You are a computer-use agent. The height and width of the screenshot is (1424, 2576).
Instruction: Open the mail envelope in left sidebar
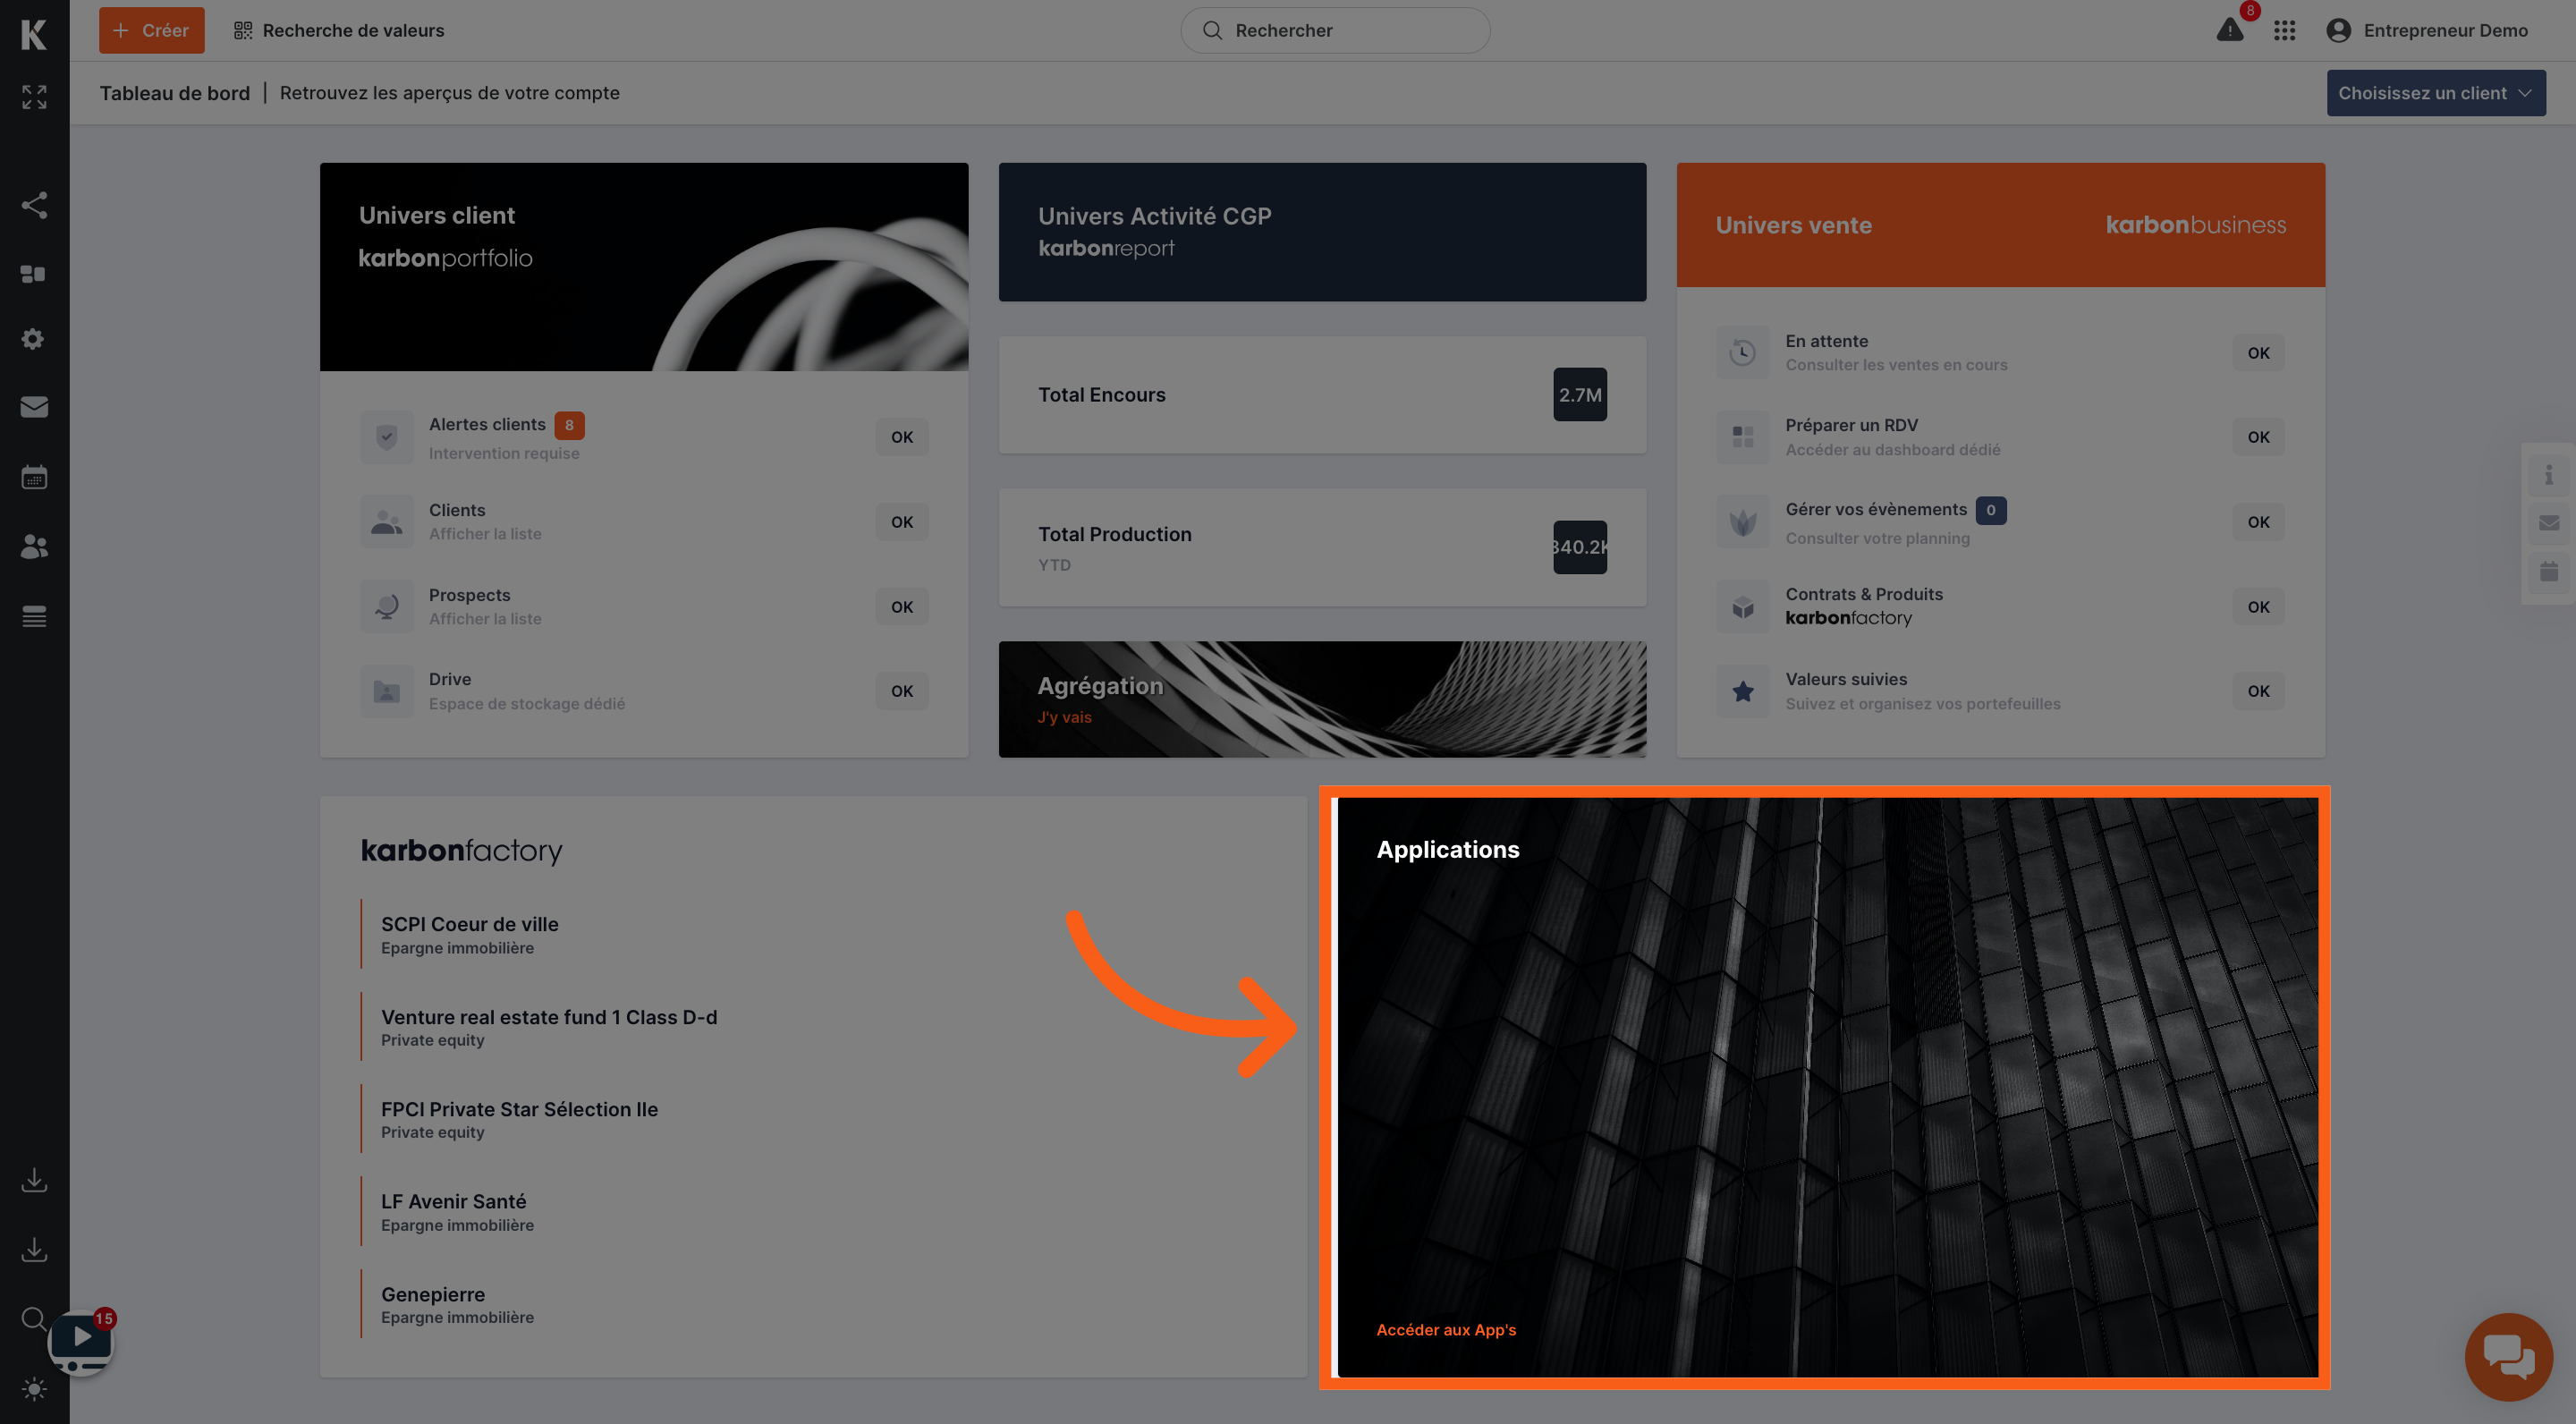pyautogui.click(x=34, y=407)
